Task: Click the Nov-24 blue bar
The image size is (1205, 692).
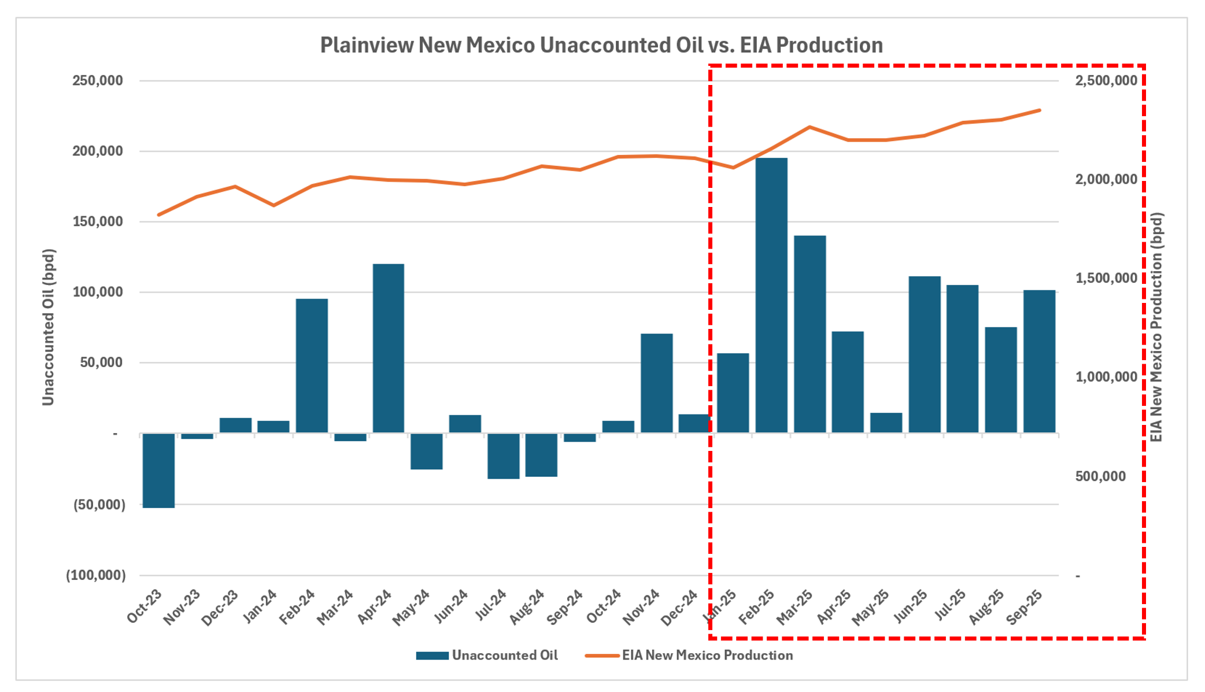Action: pyautogui.click(x=656, y=383)
